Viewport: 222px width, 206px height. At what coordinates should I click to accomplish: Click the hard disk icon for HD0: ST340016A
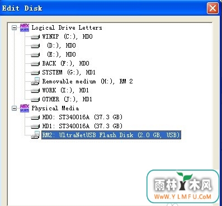(x=35, y=118)
